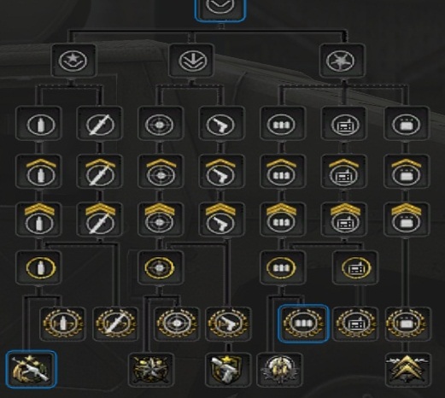Select the double down-arrow branch node
Image resolution: width=445 pixels, height=398 pixels.
tap(191, 61)
